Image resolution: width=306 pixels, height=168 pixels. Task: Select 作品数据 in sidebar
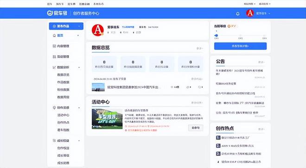coord(63,82)
